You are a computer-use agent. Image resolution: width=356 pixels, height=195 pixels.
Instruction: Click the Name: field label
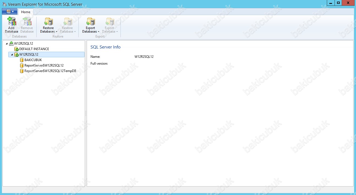pos(95,57)
